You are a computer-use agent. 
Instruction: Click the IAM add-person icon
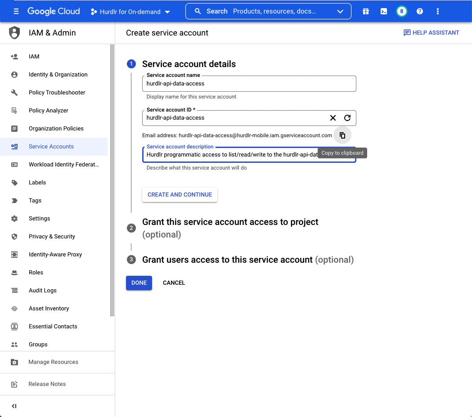[14, 57]
